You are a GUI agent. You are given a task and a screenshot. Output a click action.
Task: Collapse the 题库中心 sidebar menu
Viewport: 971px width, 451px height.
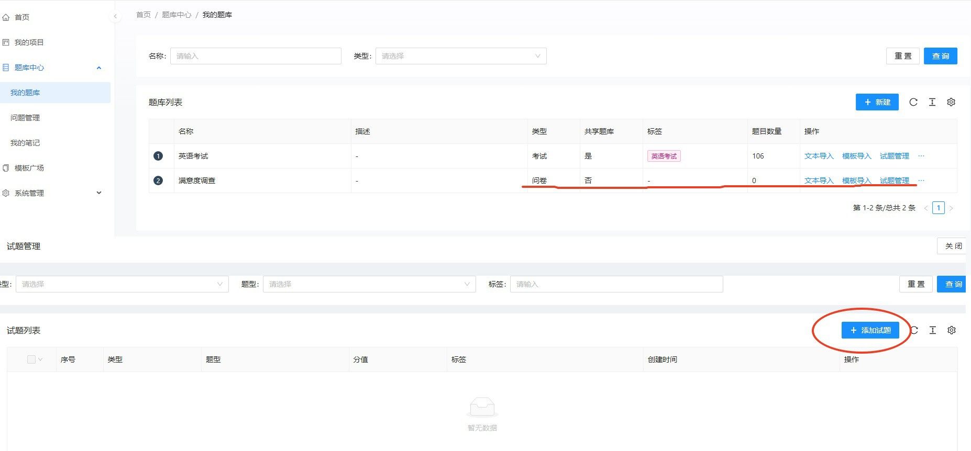pyautogui.click(x=52, y=67)
